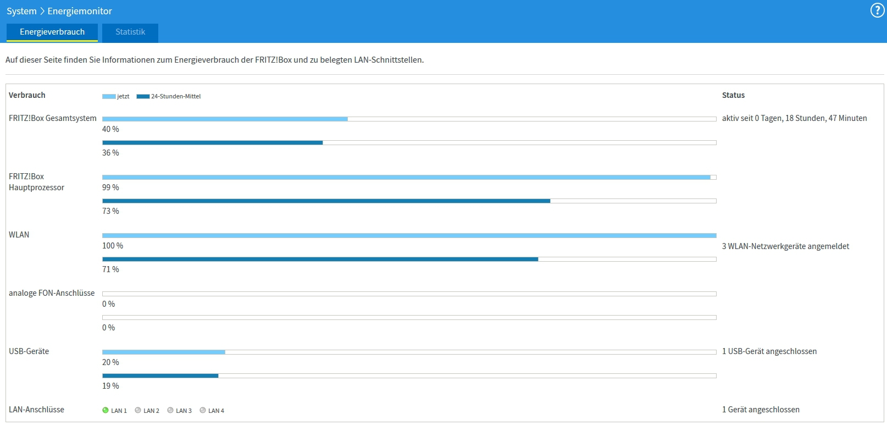
Task: Click the USB-Geräte 20 % current bar
Action: tap(164, 352)
